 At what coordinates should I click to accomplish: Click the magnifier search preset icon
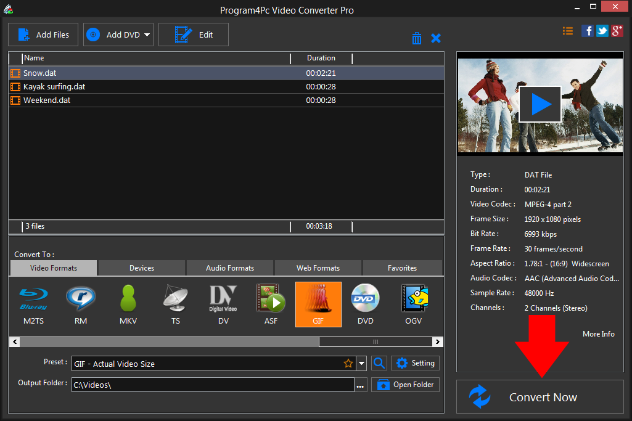click(x=379, y=364)
